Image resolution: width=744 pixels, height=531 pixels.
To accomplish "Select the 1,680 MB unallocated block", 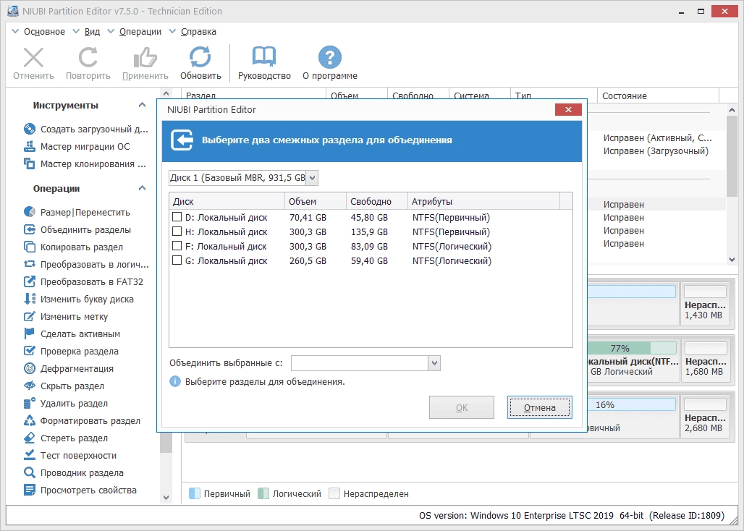I will click(x=705, y=360).
